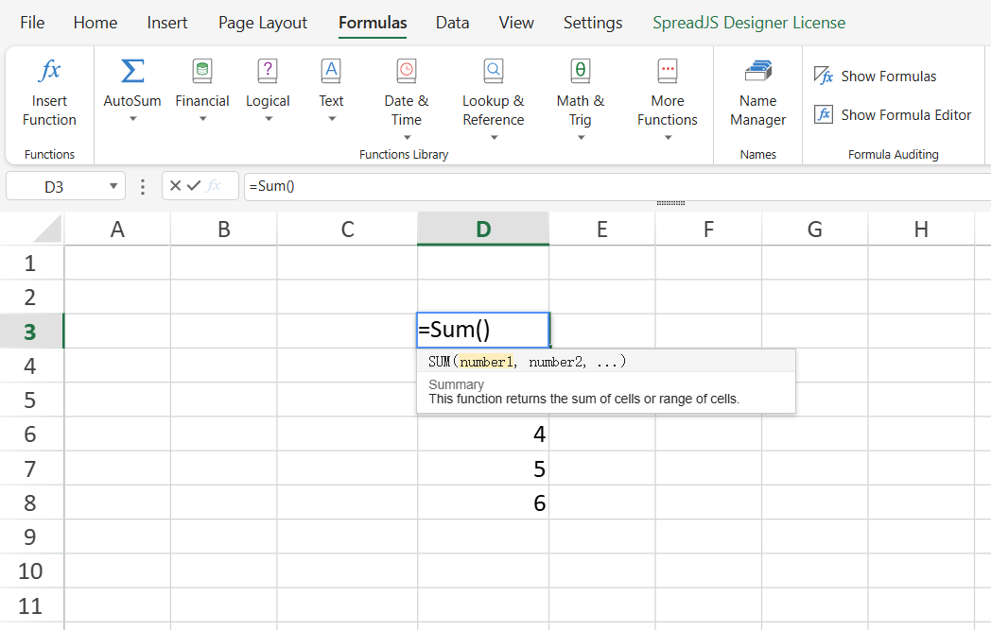Screen dimensions: 991x630
Task: Expand the Date & Time dropdown arrow
Action: coord(407,138)
